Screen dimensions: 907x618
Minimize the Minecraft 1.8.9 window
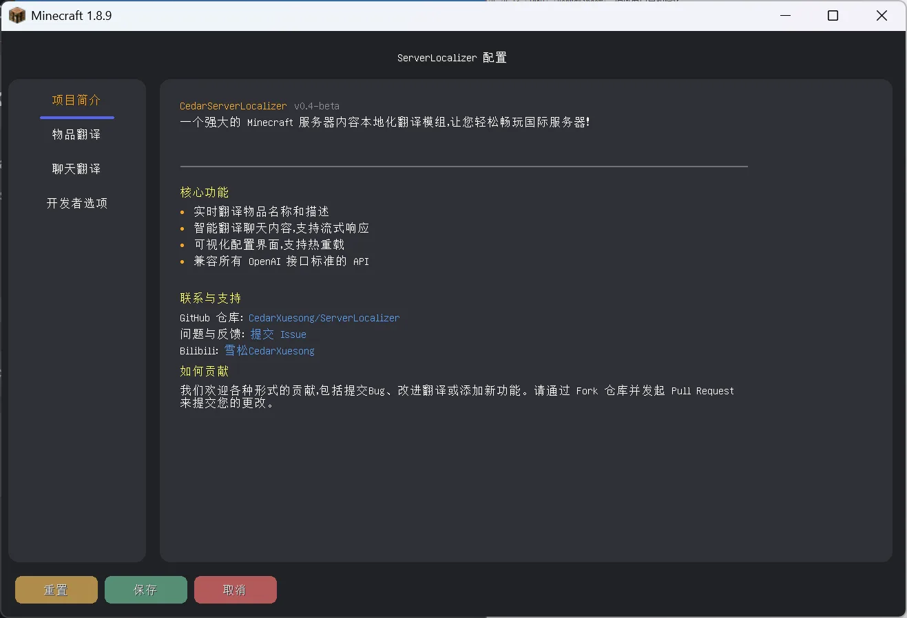(784, 15)
